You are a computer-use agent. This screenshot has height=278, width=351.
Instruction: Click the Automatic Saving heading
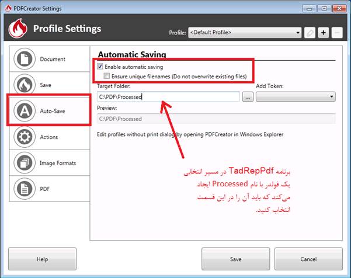coord(132,54)
